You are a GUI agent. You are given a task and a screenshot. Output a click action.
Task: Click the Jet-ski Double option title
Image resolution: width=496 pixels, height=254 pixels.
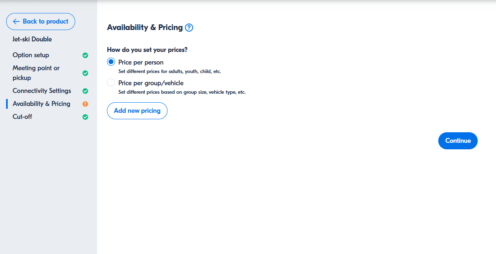tap(32, 39)
